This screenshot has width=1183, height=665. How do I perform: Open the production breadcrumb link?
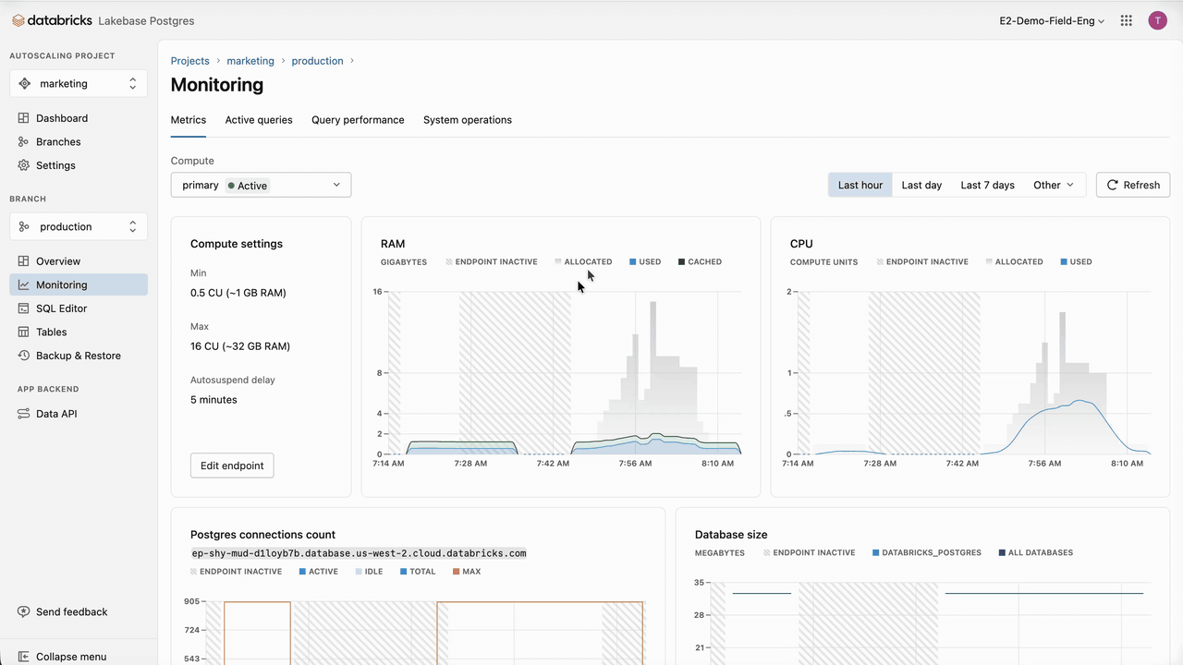317,61
